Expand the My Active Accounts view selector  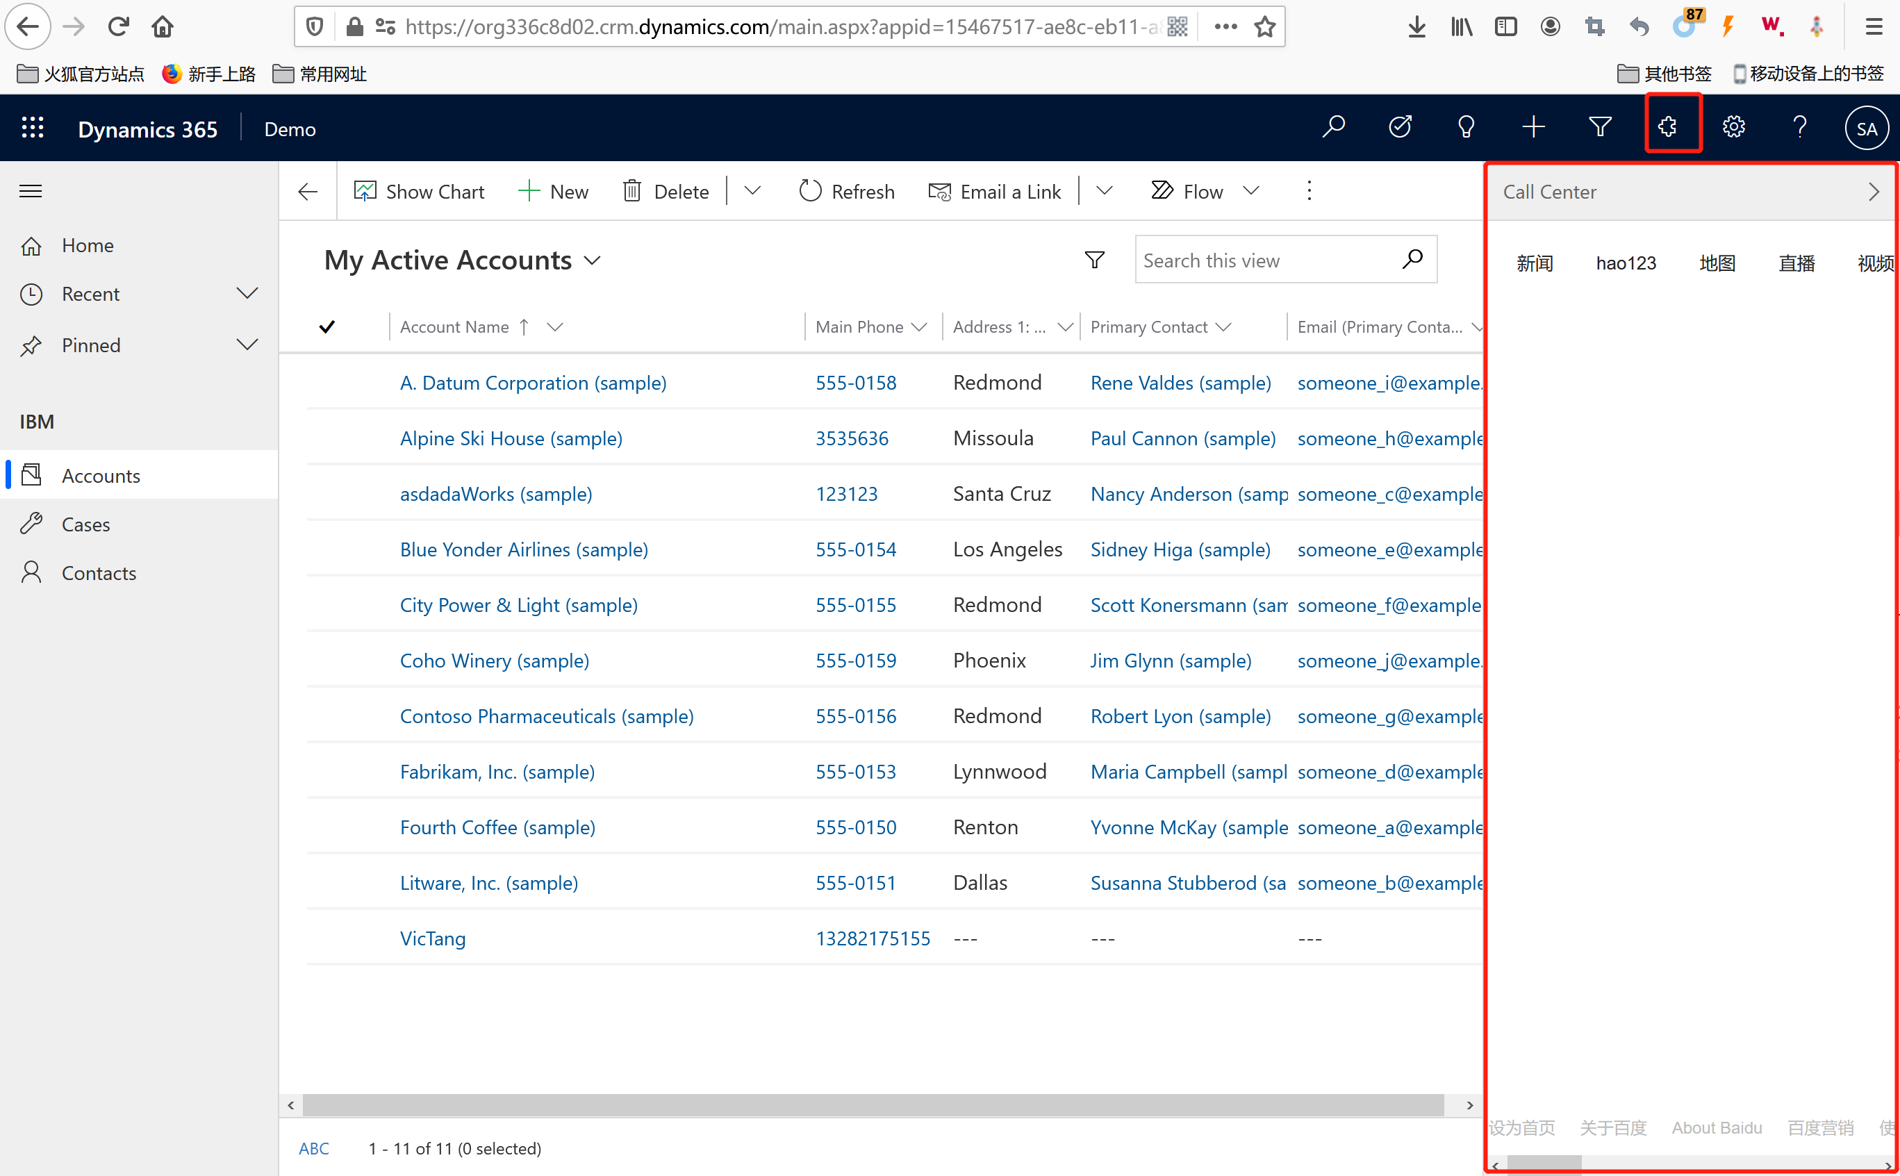[592, 260]
